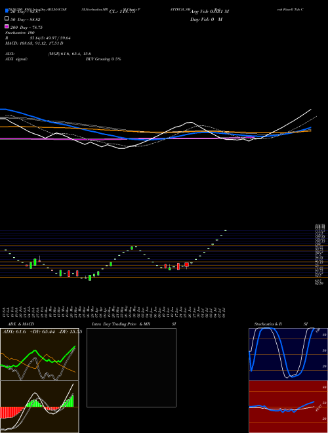Click the 'Intra Day Trading Price & MR' title

tap(121, 324)
